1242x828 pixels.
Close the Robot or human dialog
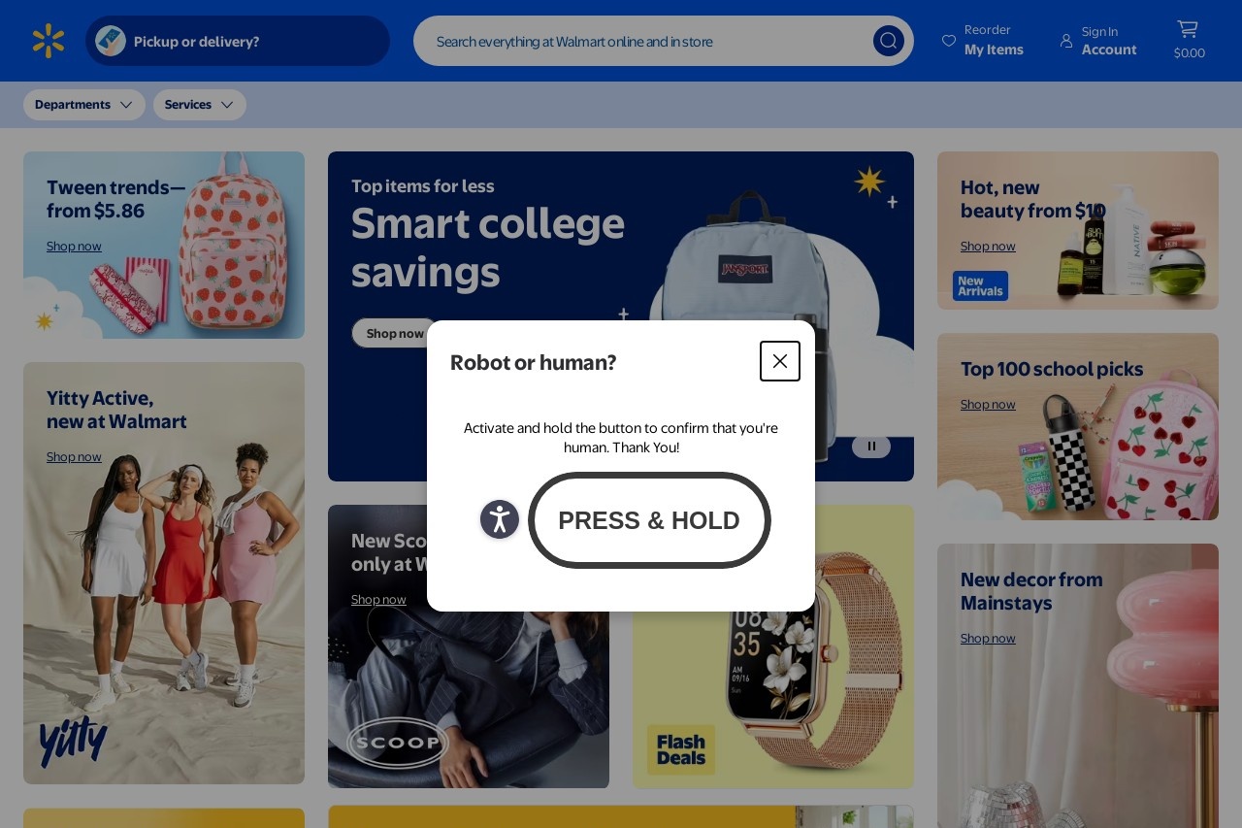point(780,361)
